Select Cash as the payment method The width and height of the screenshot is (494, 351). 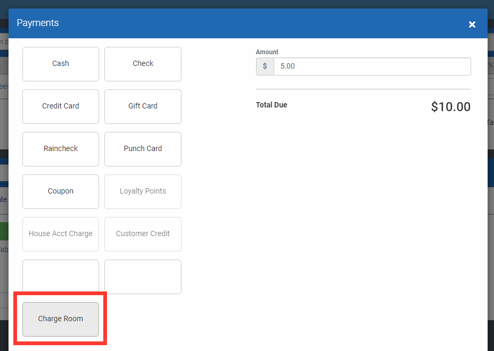[x=60, y=64]
